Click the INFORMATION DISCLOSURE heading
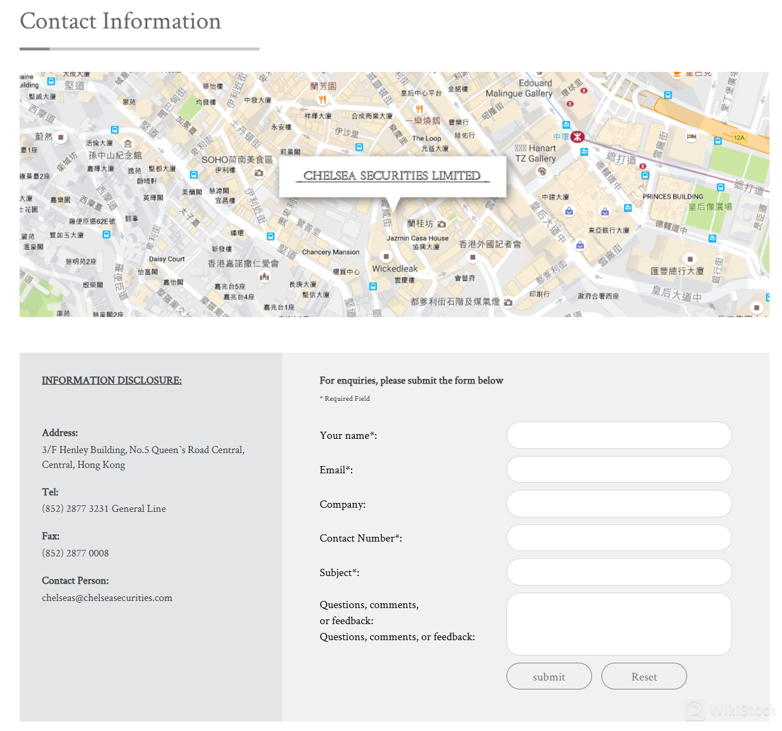The width and height of the screenshot is (782, 731). pyautogui.click(x=112, y=381)
